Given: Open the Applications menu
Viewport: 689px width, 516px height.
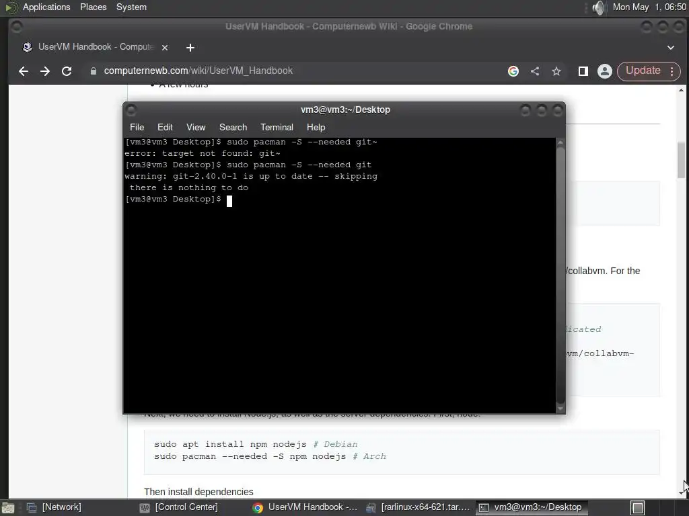Looking at the screenshot, I should pos(46,7).
